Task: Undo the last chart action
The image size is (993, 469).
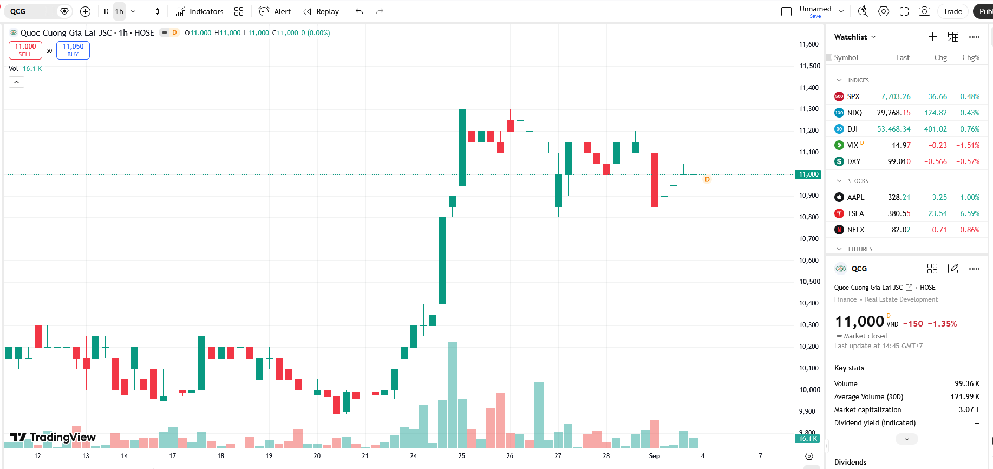Action: tap(360, 11)
